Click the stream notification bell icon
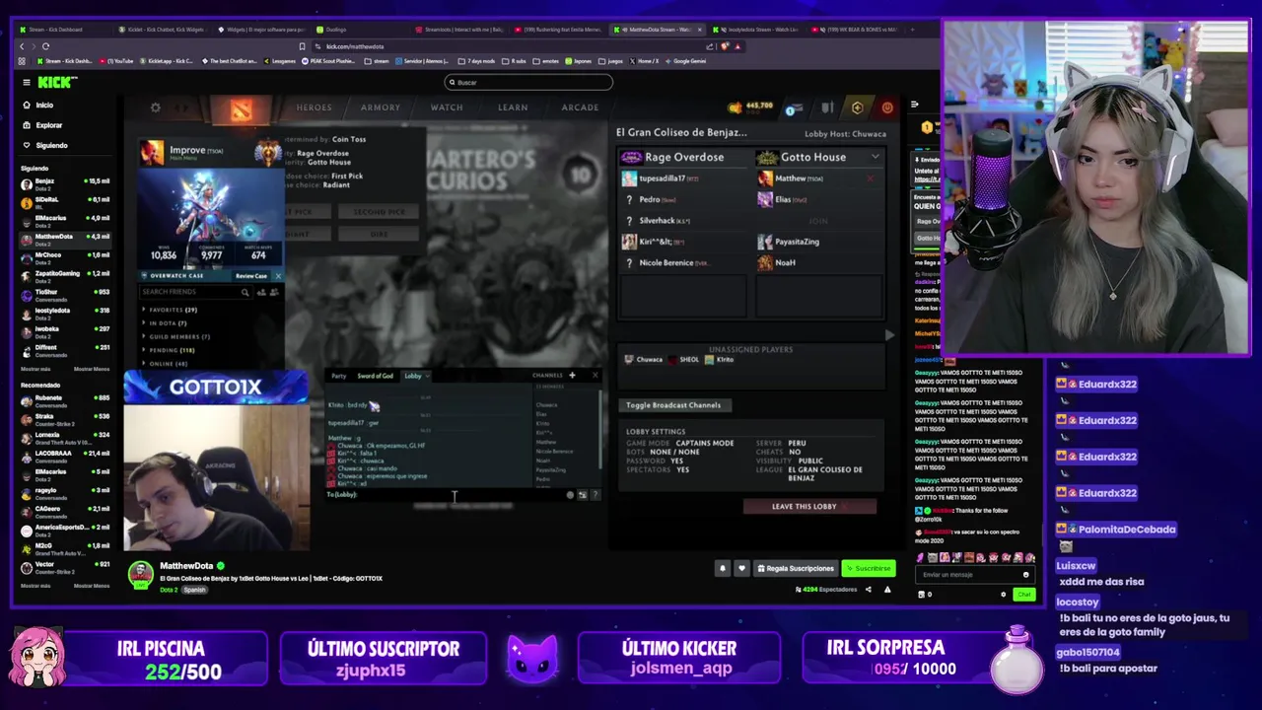 [x=722, y=568]
